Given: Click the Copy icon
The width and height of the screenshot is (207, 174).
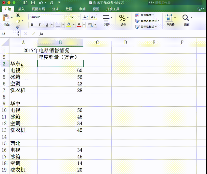Looking at the screenshot, I should (18, 21).
